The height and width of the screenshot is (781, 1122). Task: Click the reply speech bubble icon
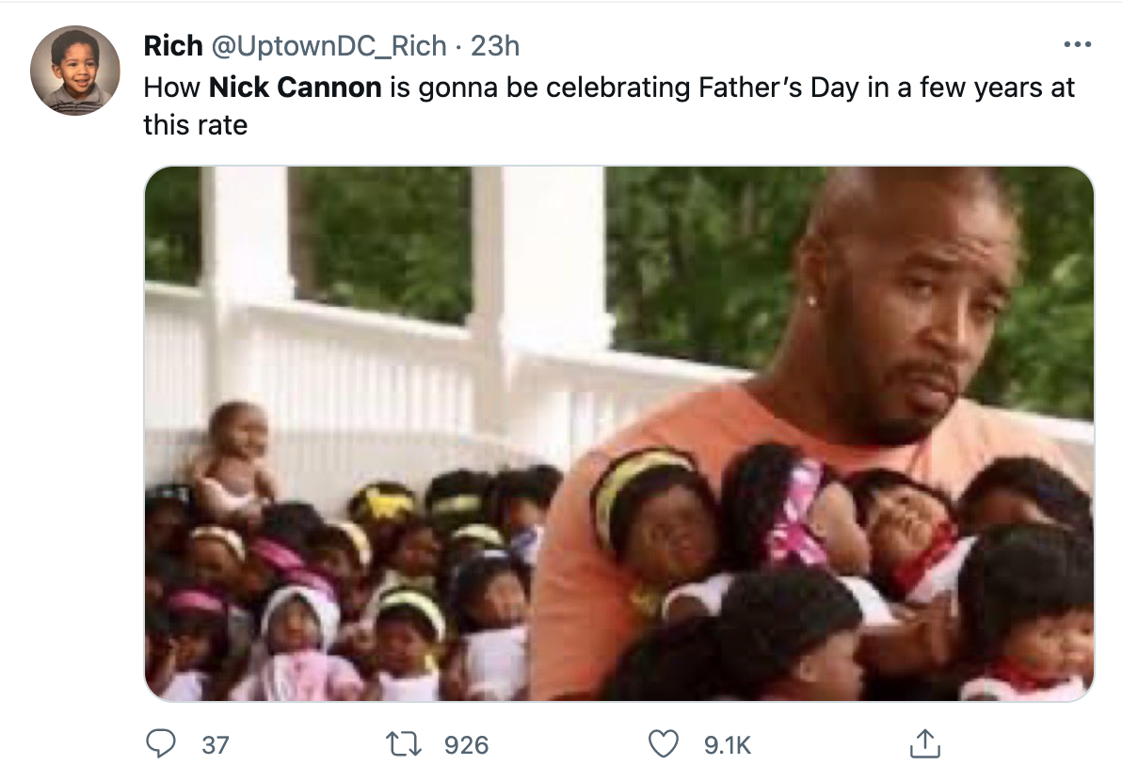pyautogui.click(x=161, y=743)
